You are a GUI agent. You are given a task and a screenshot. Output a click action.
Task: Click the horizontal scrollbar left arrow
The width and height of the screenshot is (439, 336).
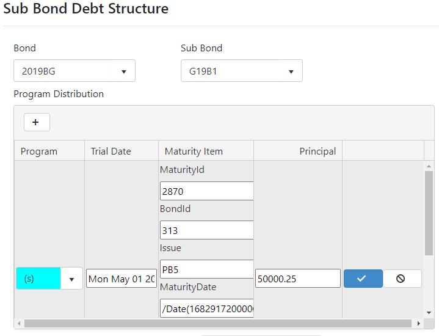pyautogui.click(x=20, y=323)
